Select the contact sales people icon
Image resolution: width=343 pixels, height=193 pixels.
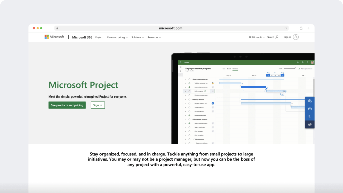pyautogui.click(x=310, y=124)
